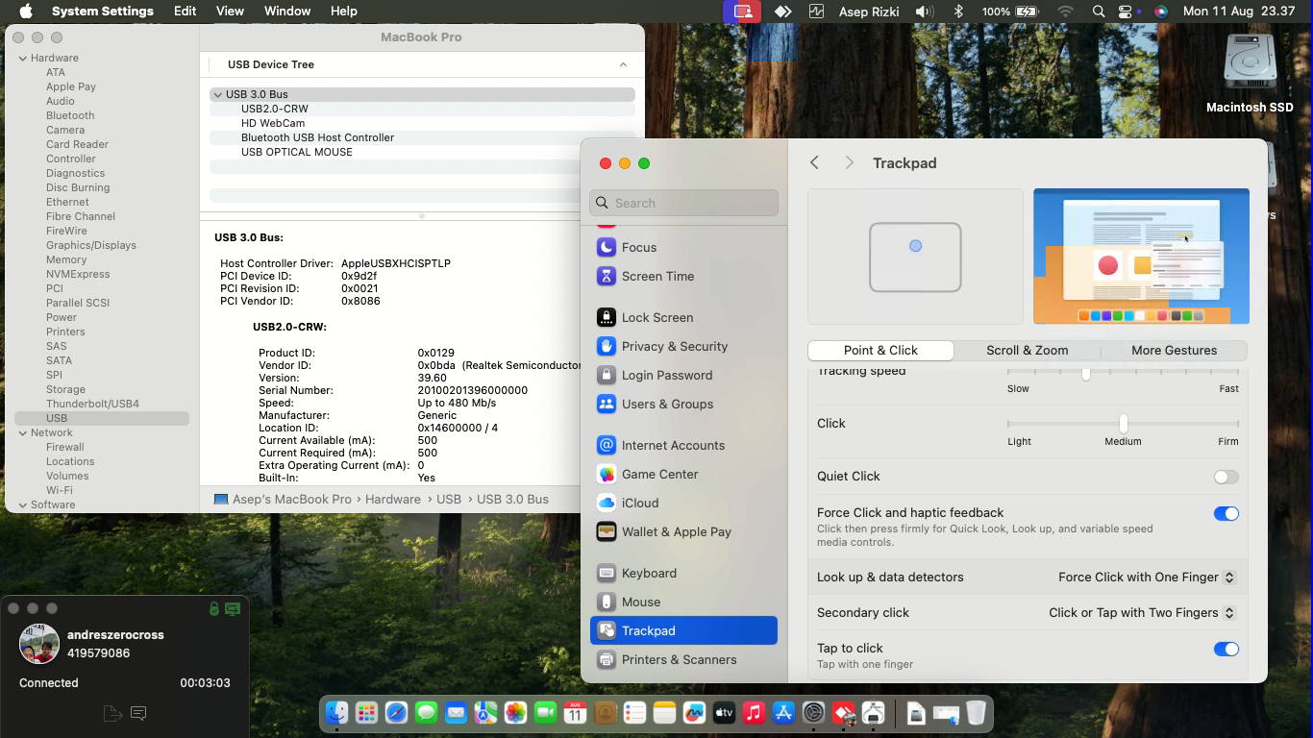Turn off Tap to click

1226,650
